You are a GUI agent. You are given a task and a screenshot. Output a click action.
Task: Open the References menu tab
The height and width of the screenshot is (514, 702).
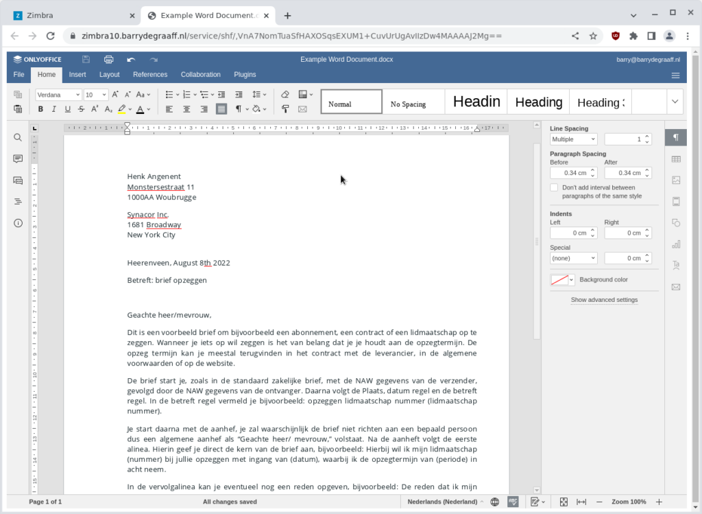coord(150,74)
